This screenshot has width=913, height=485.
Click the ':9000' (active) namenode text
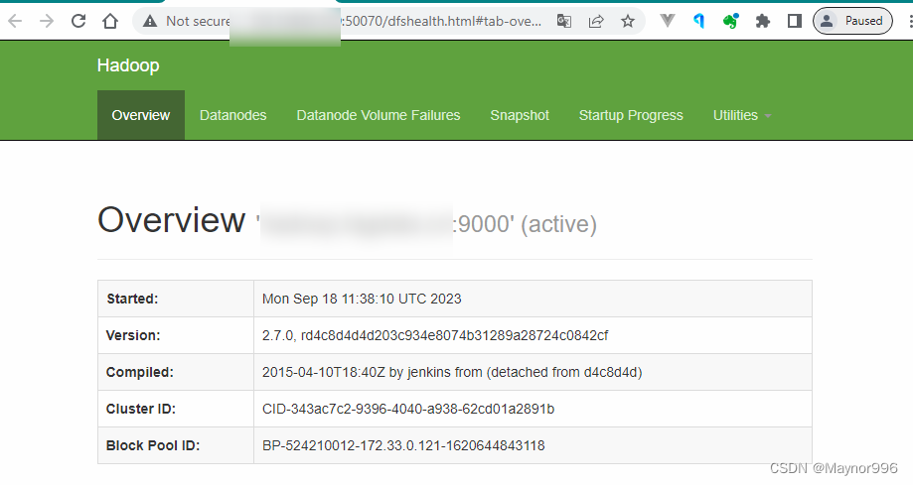(526, 224)
